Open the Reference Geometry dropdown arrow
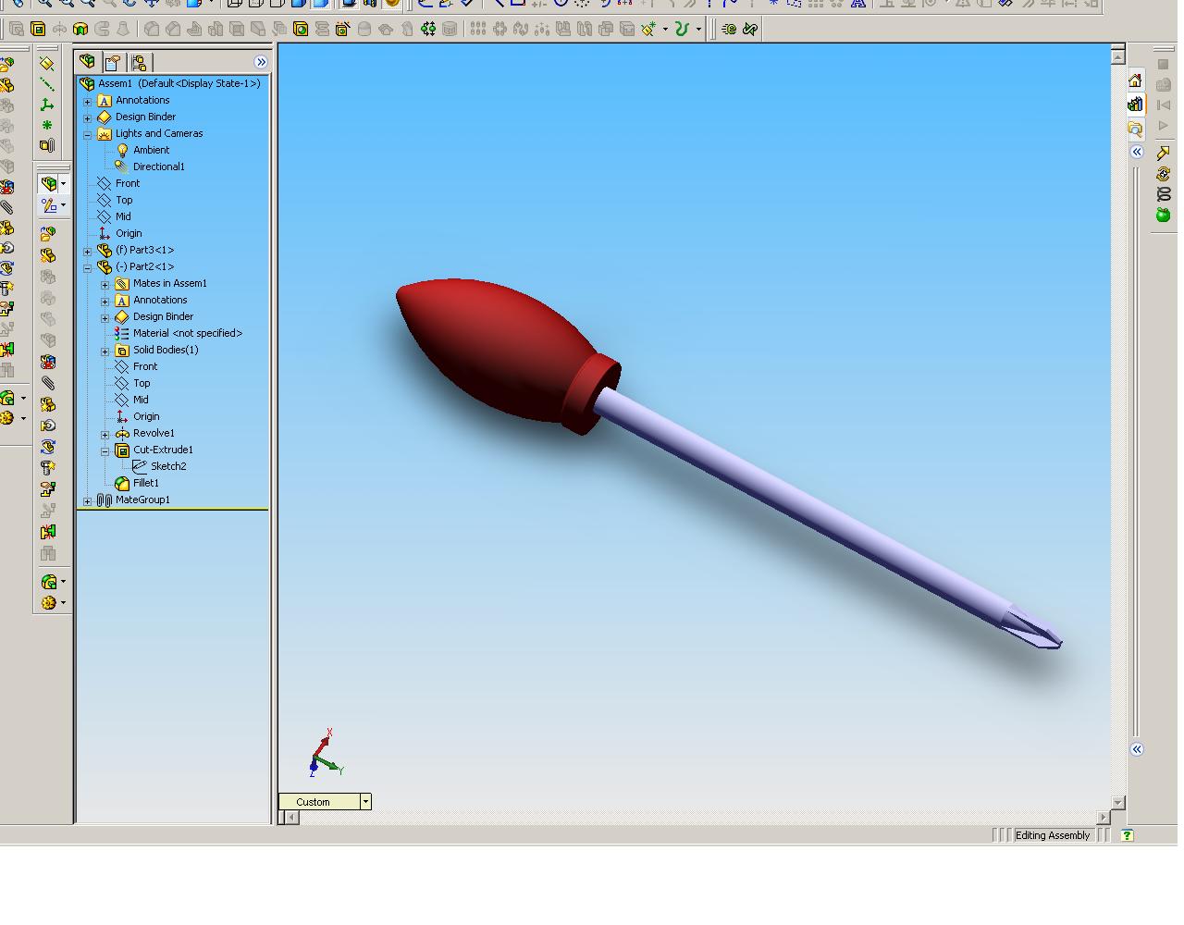The image size is (1184, 925). 665,30
